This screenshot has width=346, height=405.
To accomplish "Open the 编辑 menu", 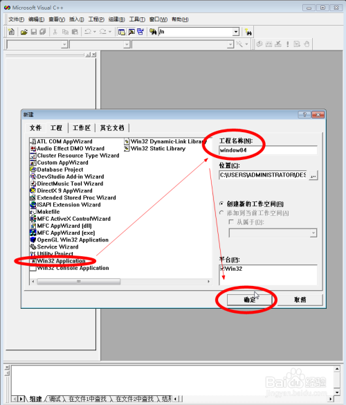I will coord(36,19).
